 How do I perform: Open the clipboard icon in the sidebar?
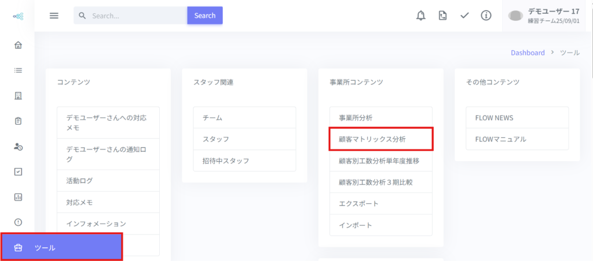tap(18, 121)
